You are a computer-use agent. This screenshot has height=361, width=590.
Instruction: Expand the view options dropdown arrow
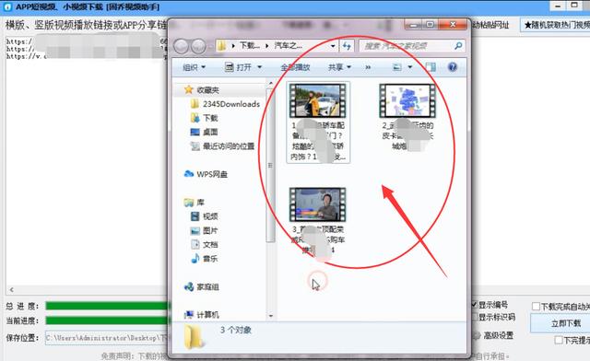410,67
